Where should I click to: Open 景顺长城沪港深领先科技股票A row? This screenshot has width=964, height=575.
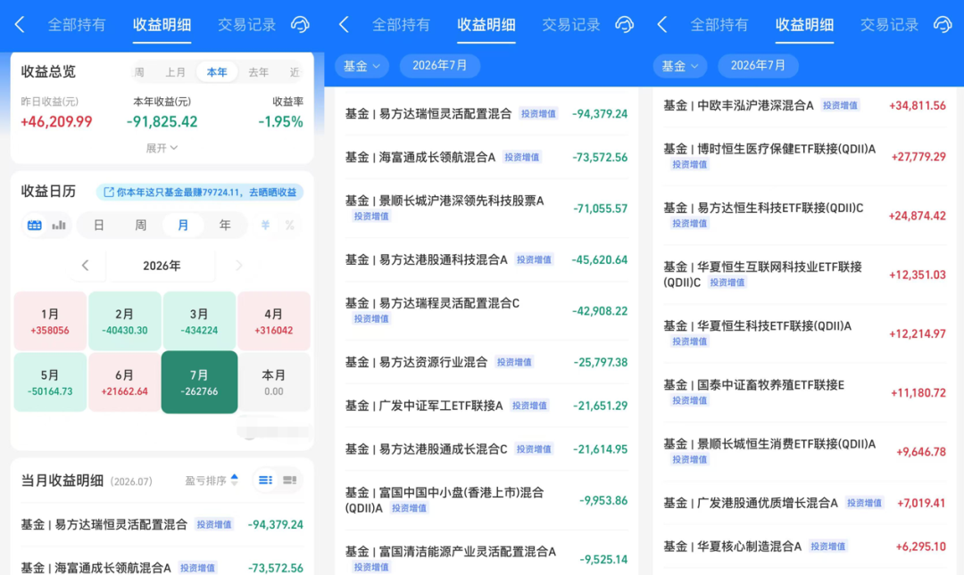[486, 209]
